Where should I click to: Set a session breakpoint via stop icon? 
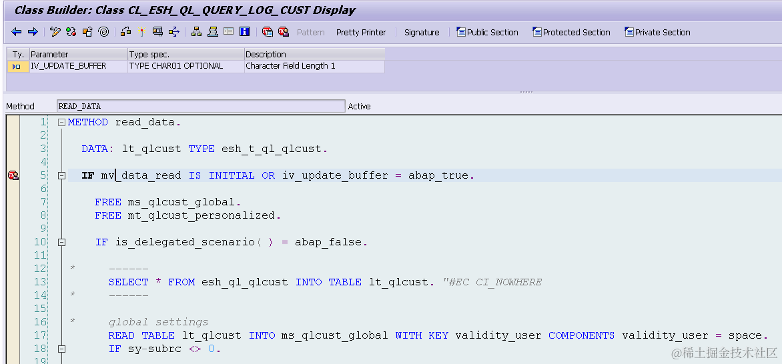point(268,32)
